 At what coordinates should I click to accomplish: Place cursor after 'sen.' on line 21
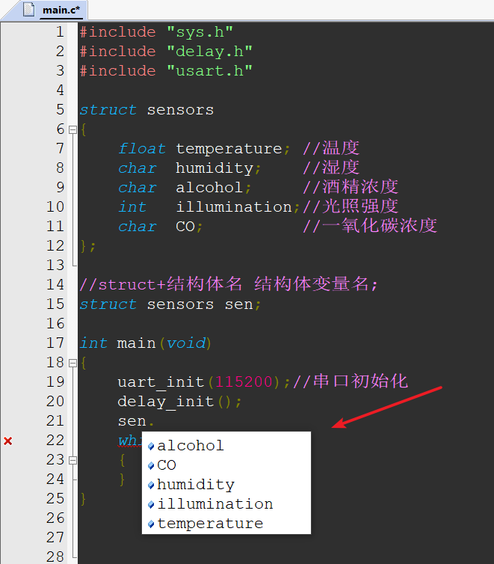[155, 421]
